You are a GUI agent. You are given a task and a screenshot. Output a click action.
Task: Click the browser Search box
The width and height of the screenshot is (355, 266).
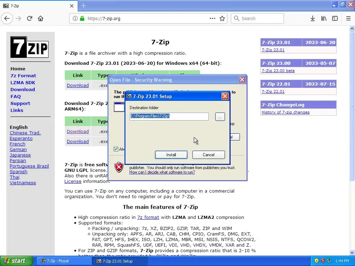click(258, 18)
